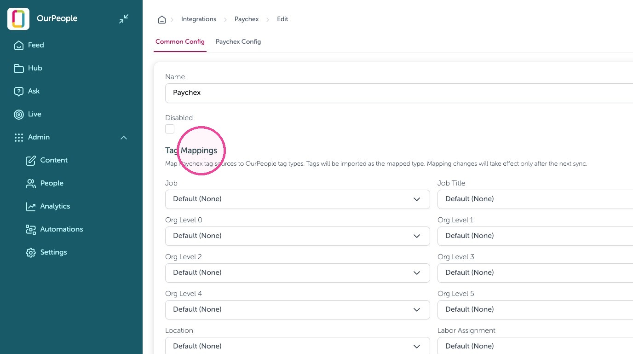Click the Org Level 3 label
Viewport: 633px width, 354px height.
[x=456, y=257]
